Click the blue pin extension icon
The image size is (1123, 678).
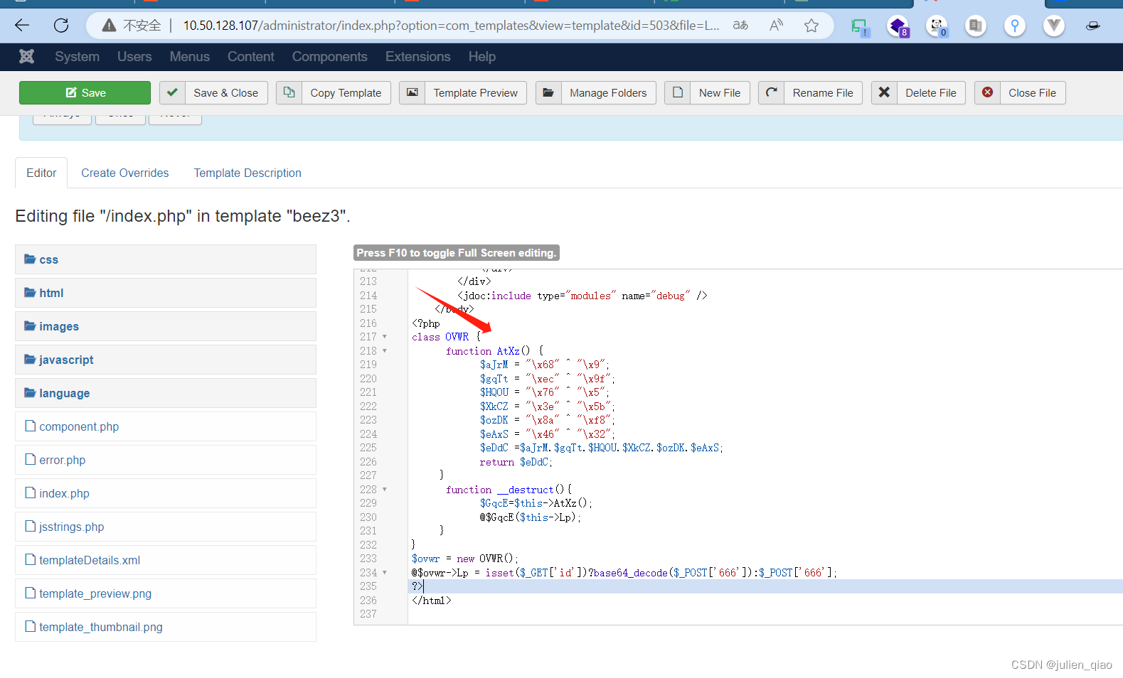[x=1015, y=26]
